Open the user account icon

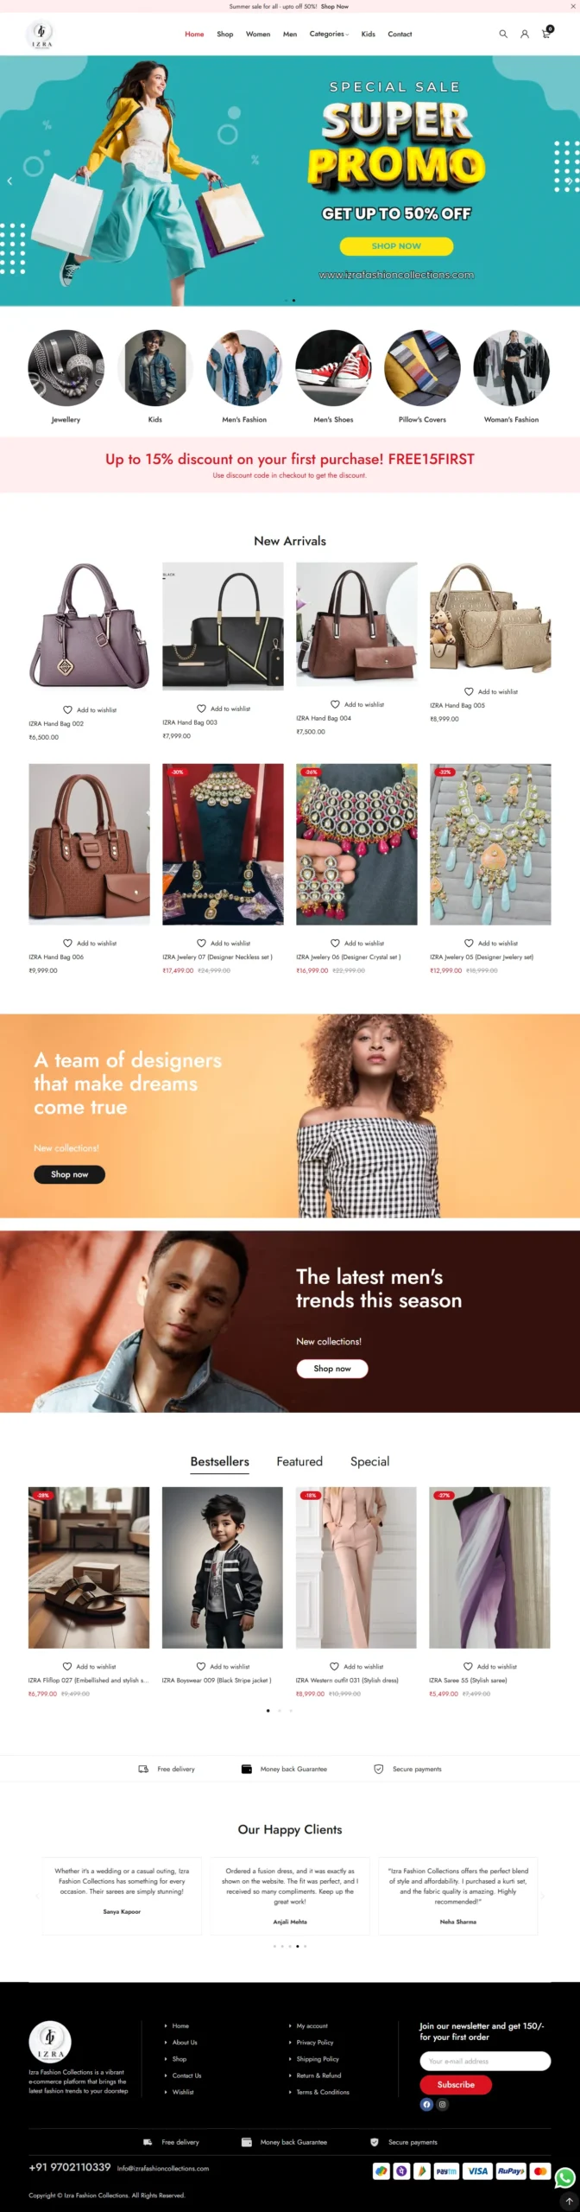(524, 35)
